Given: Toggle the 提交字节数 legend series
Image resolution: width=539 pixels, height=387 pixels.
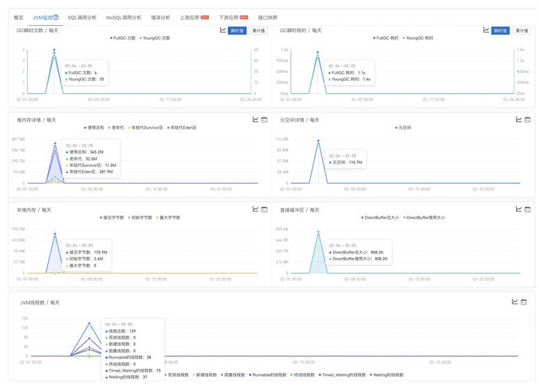Looking at the screenshot, I should [111, 218].
